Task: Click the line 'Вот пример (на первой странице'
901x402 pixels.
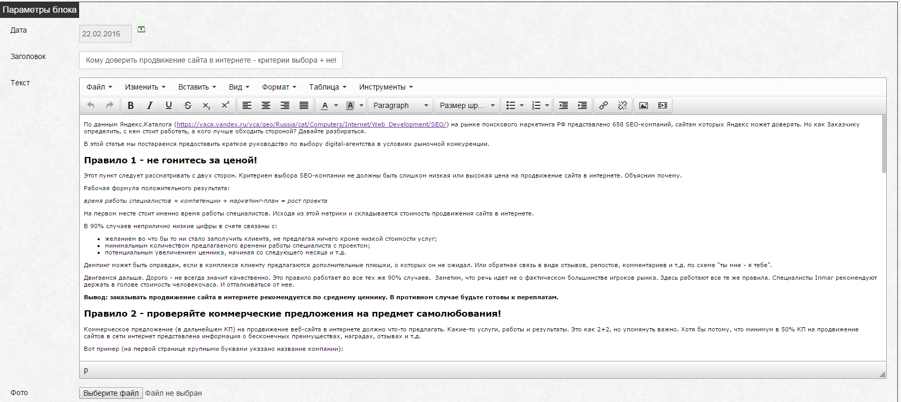Action: [x=213, y=349]
